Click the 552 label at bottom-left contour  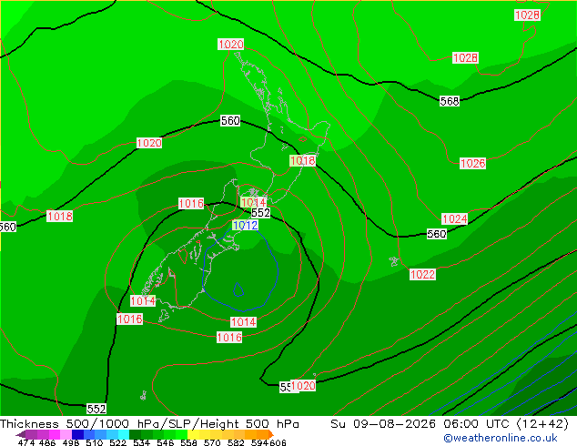(96, 409)
